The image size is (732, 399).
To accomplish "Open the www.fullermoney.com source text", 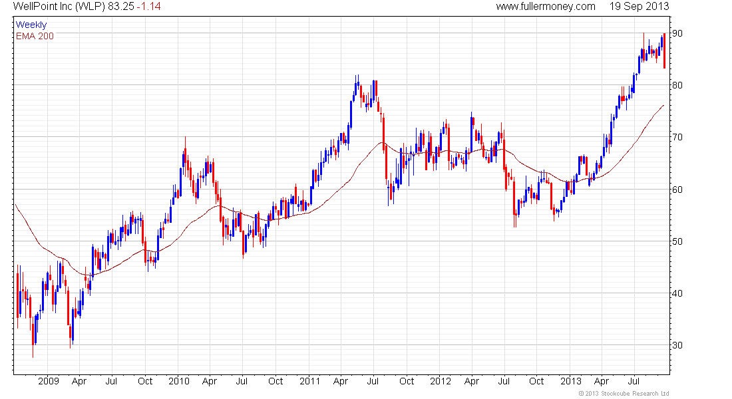I will [x=546, y=7].
